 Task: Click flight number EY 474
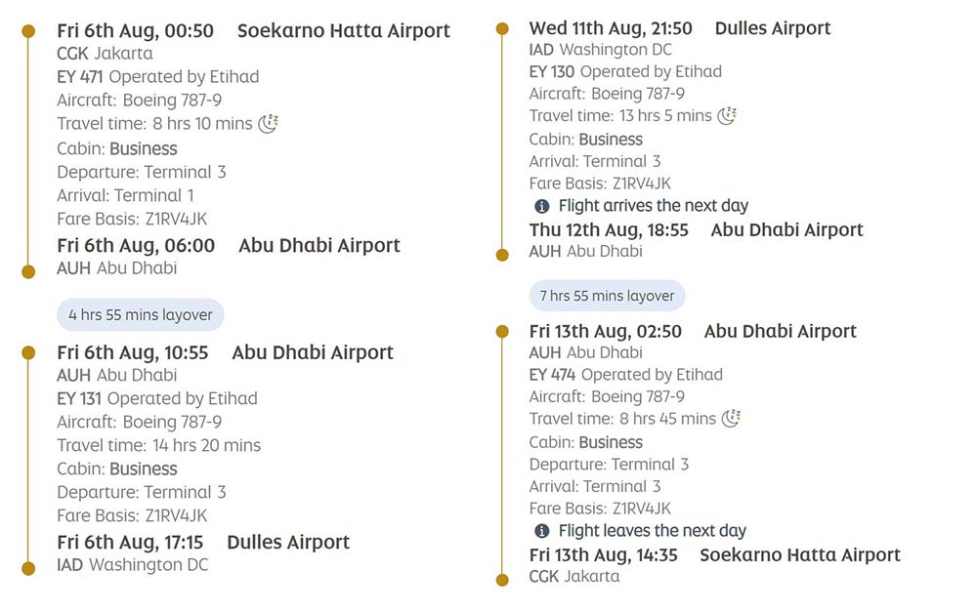coord(552,374)
